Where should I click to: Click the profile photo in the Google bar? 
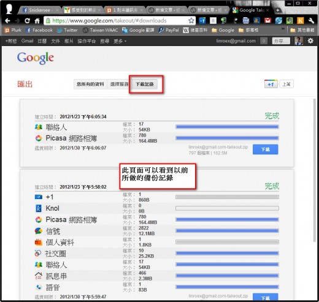299,41
